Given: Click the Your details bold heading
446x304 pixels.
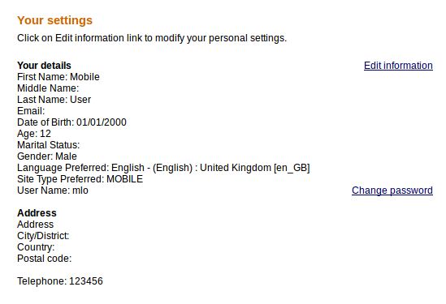Looking at the screenshot, I should (44, 66).
